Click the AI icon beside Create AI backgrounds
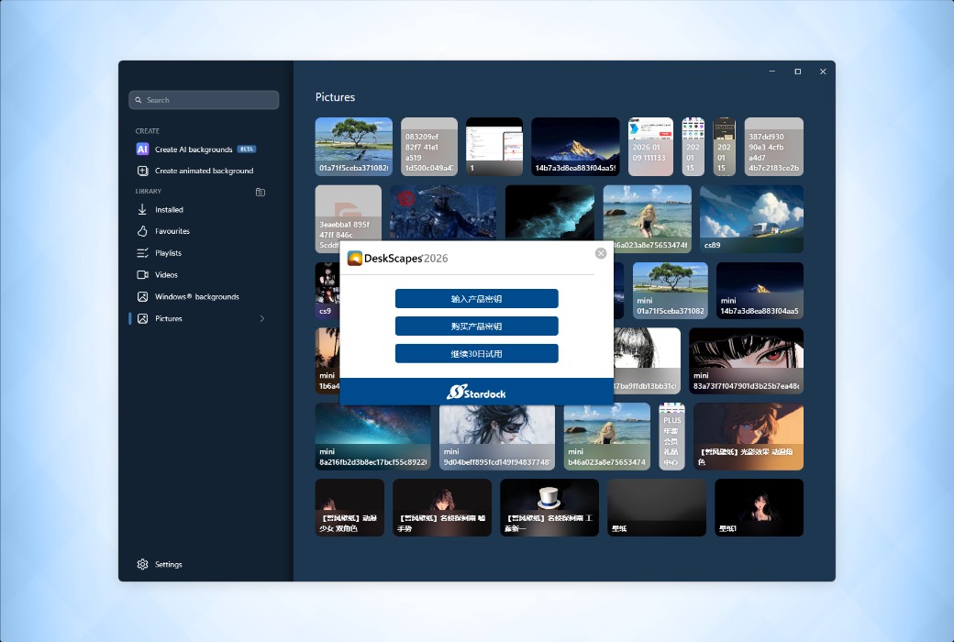This screenshot has width=954, height=642. point(142,149)
